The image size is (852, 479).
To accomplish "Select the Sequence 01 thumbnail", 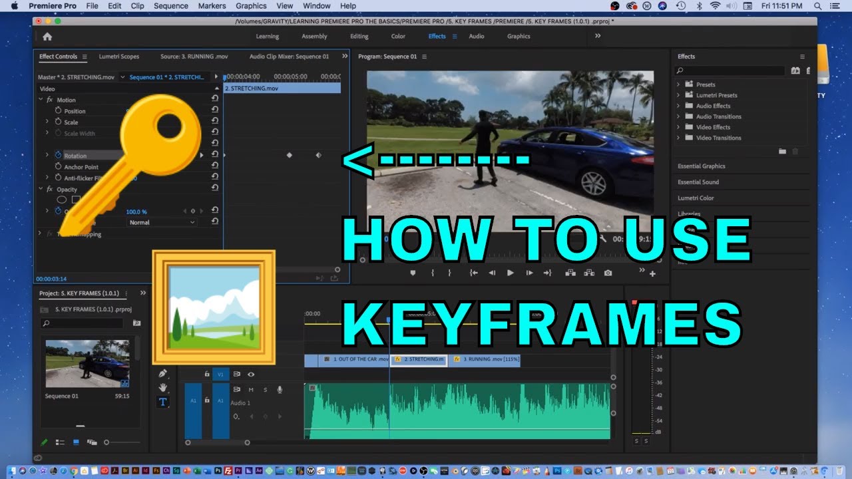I will [x=88, y=364].
